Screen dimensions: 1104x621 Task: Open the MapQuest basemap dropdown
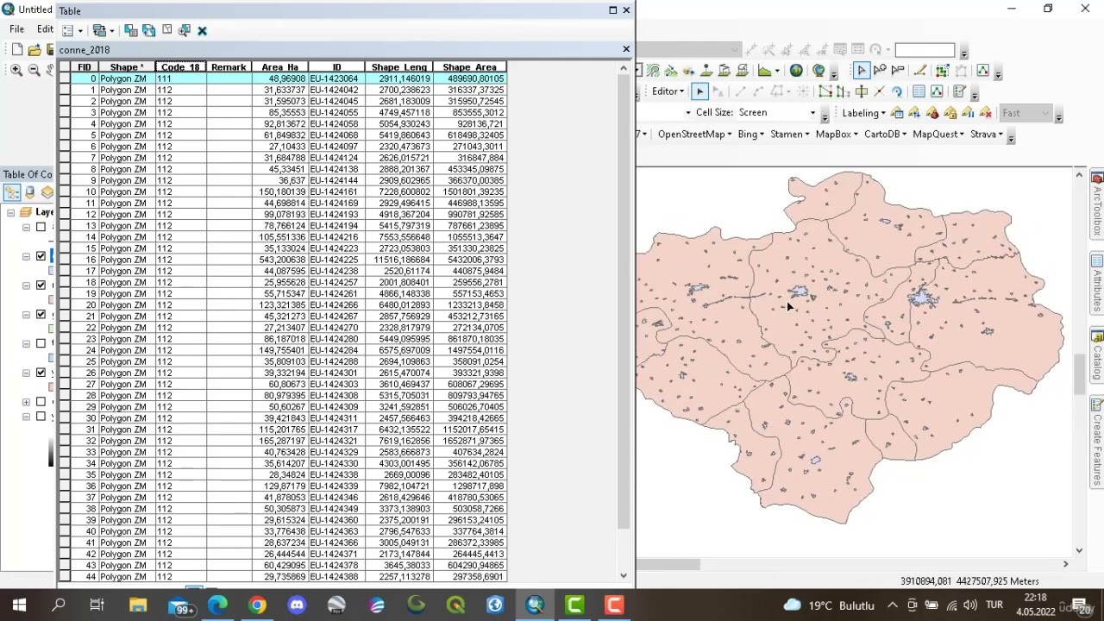click(938, 135)
